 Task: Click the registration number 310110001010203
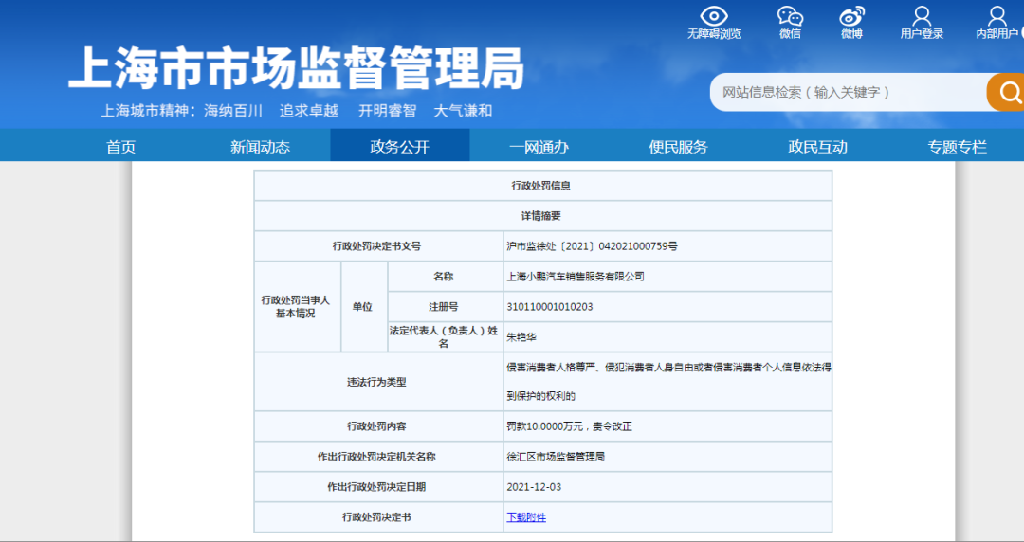550,307
